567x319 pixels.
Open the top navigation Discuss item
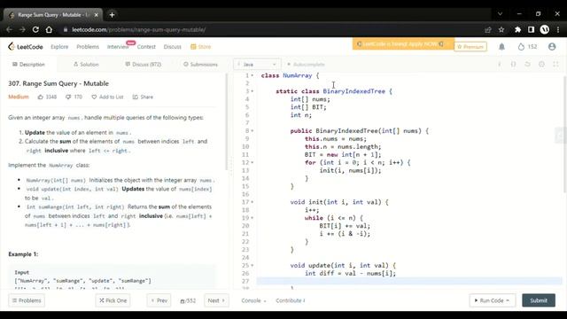(x=172, y=47)
